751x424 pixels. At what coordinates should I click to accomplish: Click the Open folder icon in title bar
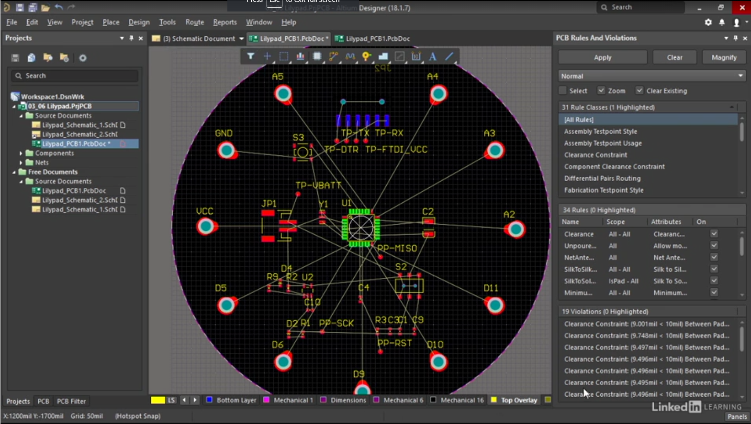45,7
